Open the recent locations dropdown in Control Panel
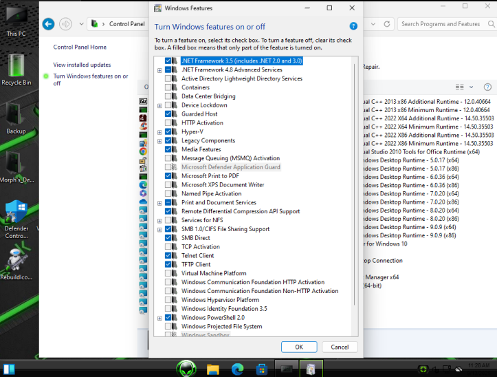The height and width of the screenshot is (377, 497). pos(82,24)
